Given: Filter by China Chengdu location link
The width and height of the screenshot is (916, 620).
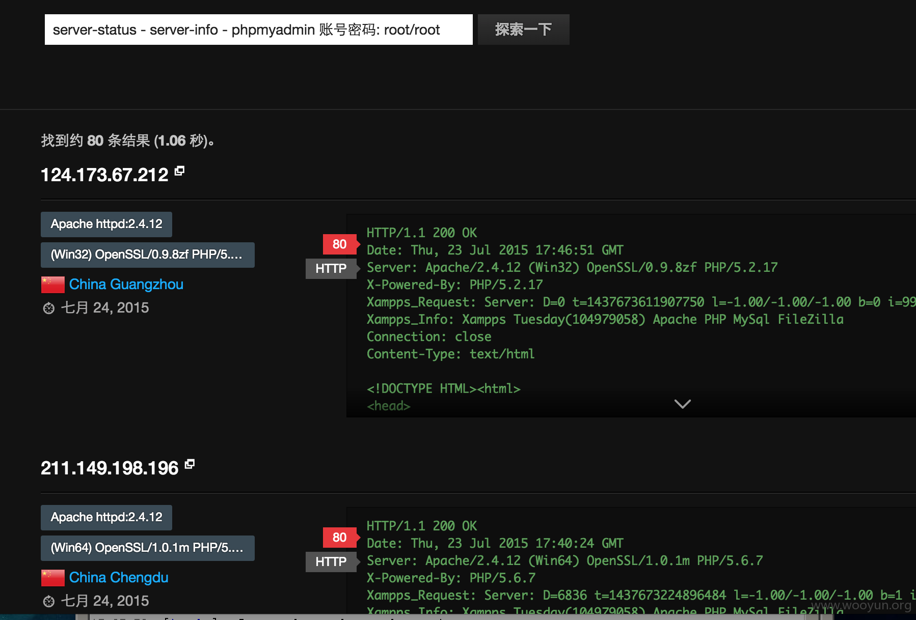Looking at the screenshot, I should point(119,578).
